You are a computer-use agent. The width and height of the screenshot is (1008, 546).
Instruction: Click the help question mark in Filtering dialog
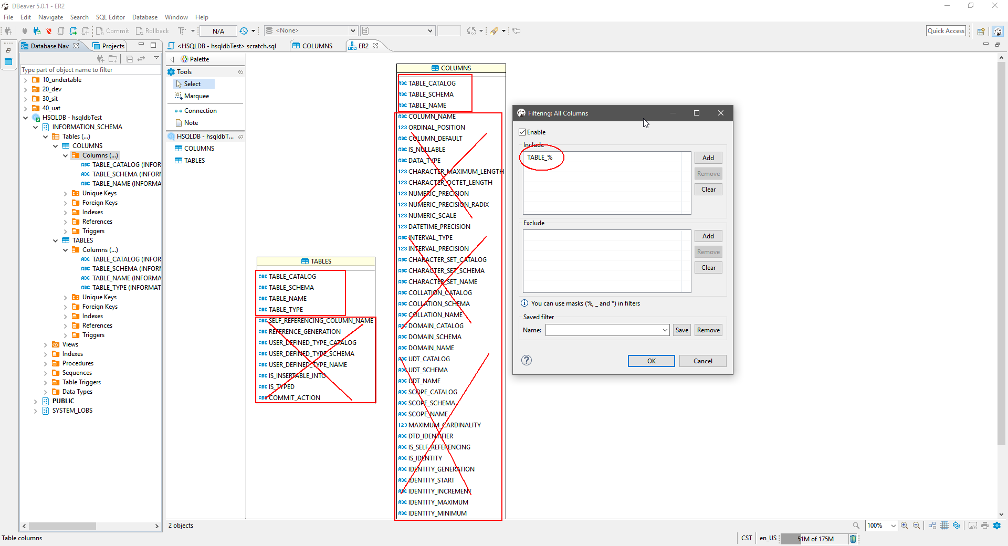[x=526, y=360]
